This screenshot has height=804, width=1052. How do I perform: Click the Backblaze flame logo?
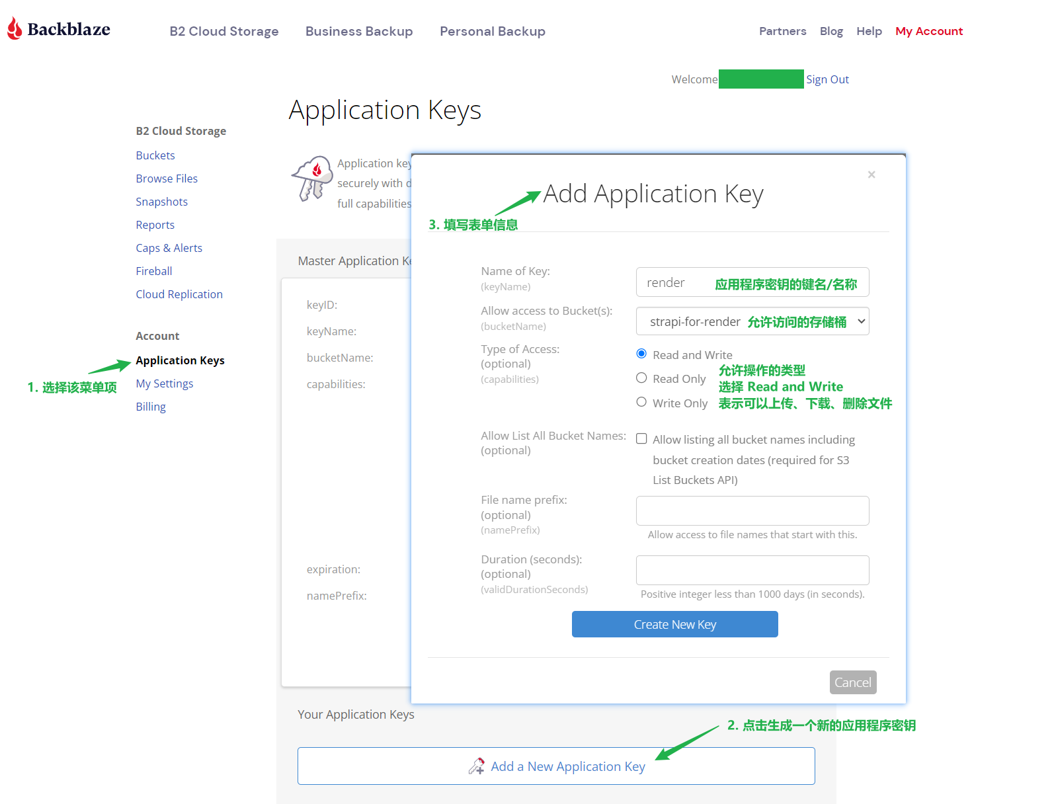[x=15, y=29]
